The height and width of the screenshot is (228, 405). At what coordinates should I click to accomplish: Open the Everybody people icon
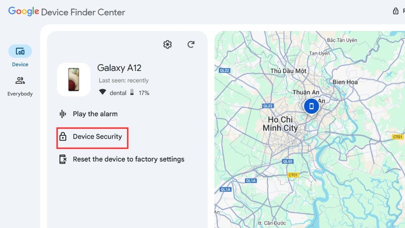(x=20, y=81)
